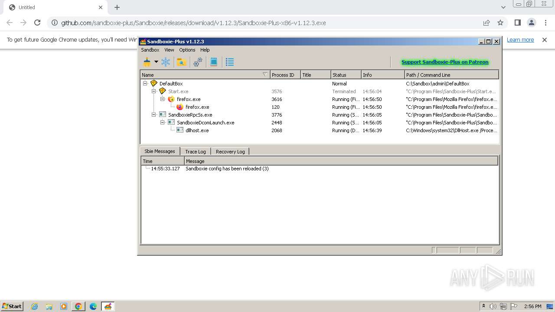Click the dllhost.exe process icon
This screenshot has height=312, width=555.
coord(180,130)
